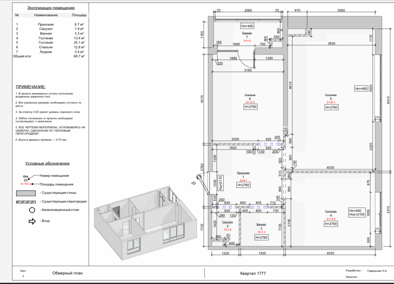Image resolution: width=394 pixels, height=284 pixels.
Task: Click the red riser circle in the Лоджия
Action: click(281, 30)
